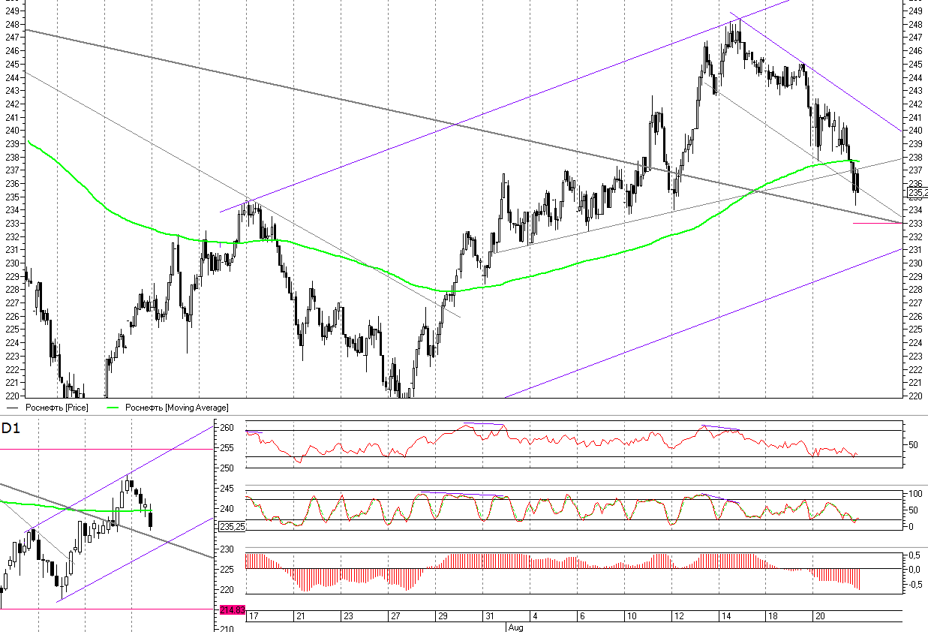This screenshot has height=632, width=928.
Task: Select date 17 on the time axis
Action: (x=254, y=616)
